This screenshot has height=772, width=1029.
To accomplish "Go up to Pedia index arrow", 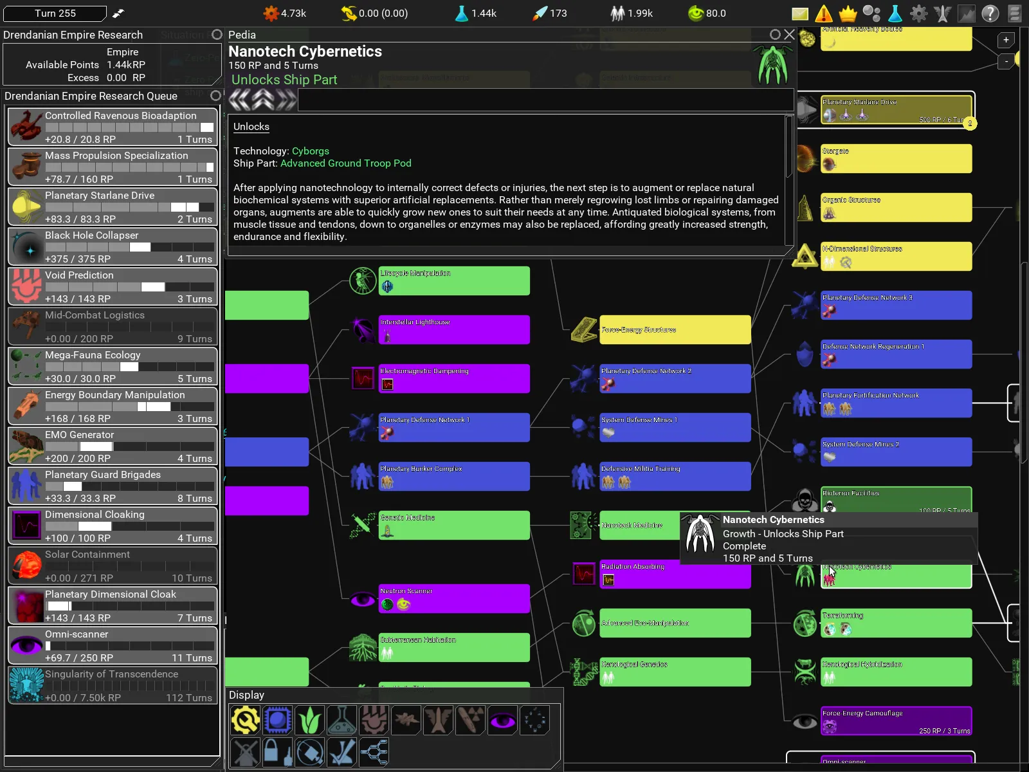I will coord(263,100).
